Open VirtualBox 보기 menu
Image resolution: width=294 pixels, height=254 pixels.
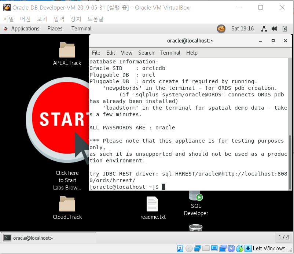[x=42, y=19]
